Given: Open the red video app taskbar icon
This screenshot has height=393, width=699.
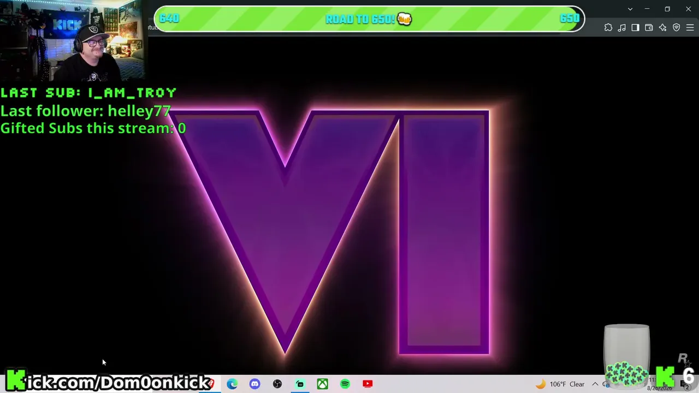Looking at the screenshot, I should 368,384.
